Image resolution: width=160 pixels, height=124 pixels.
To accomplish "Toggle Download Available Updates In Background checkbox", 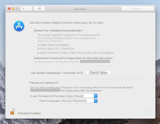I will click(x=35, y=35).
